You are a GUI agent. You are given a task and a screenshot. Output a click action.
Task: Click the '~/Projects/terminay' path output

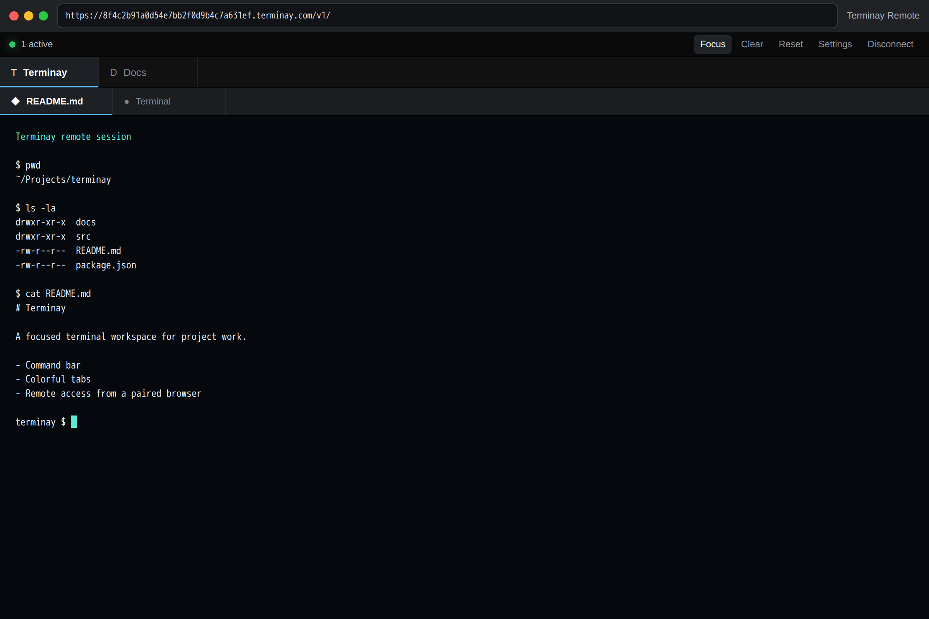point(63,180)
